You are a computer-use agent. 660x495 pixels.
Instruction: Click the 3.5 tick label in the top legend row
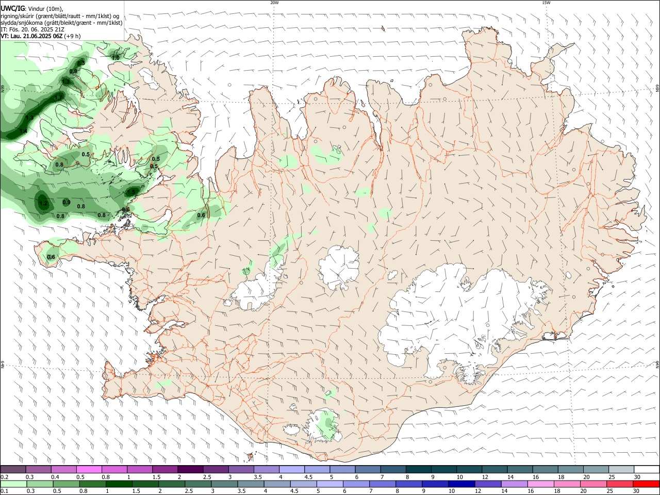(x=258, y=477)
